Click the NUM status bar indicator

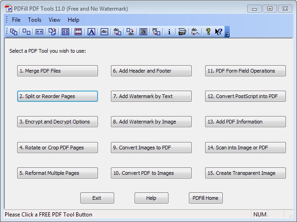(x=260, y=215)
